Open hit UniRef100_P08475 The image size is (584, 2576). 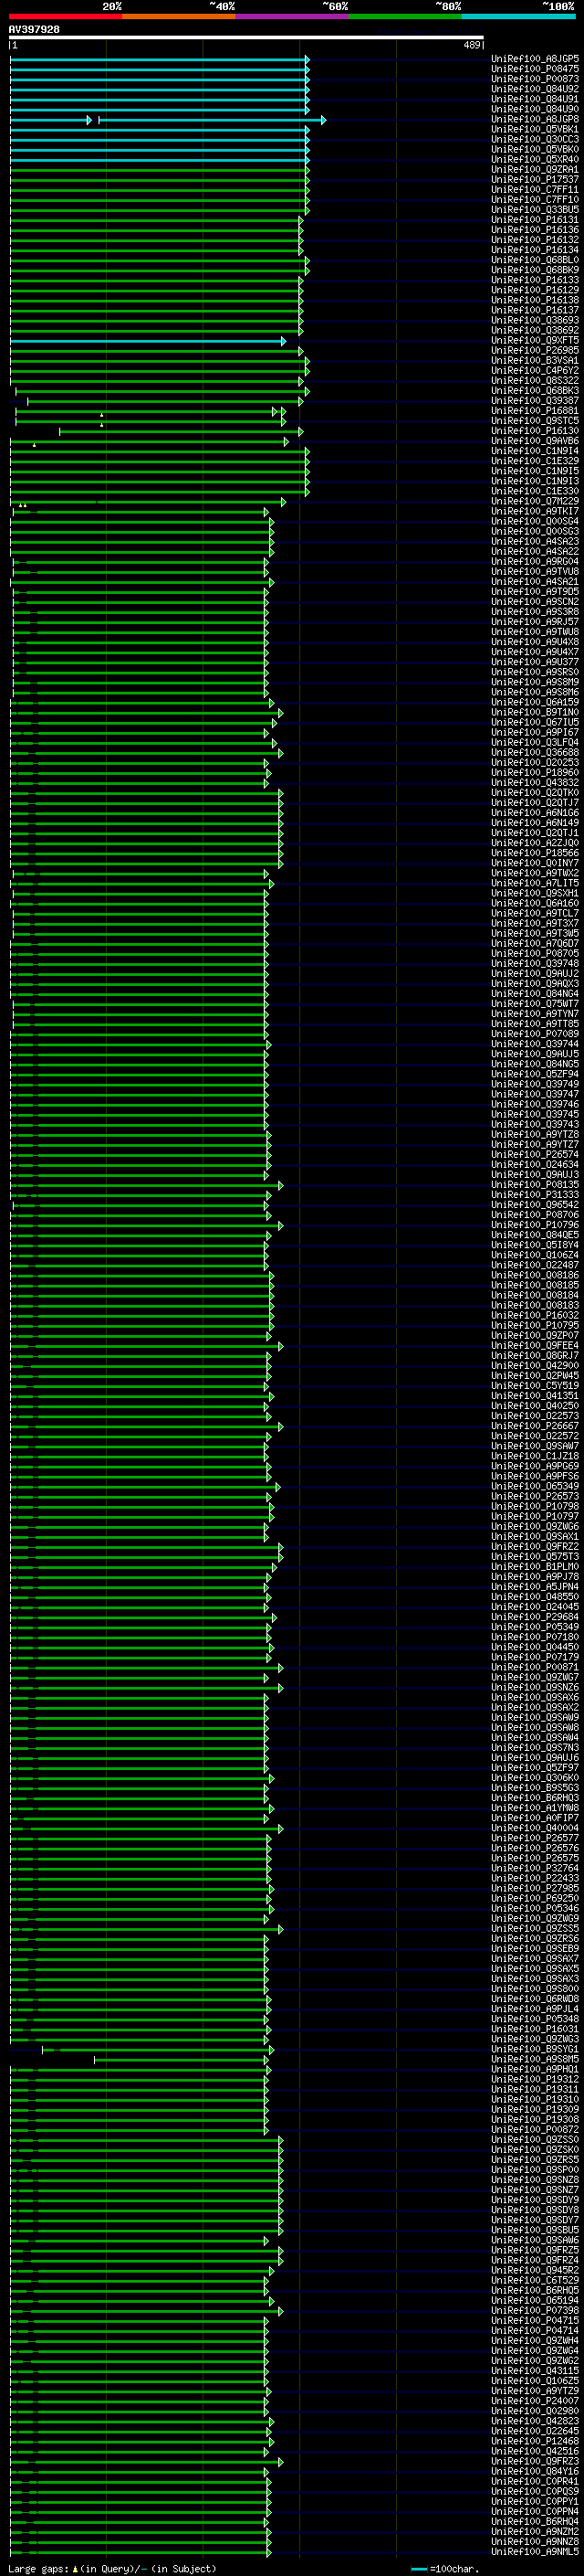pos(535,69)
